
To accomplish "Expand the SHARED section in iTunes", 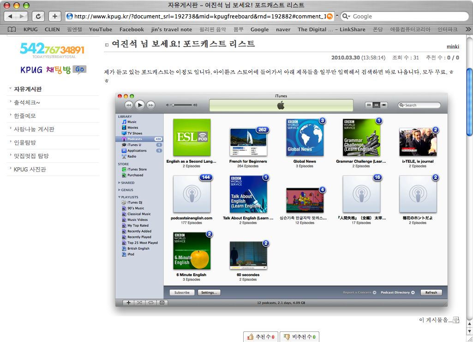I will pyautogui.click(x=119, y=183).
